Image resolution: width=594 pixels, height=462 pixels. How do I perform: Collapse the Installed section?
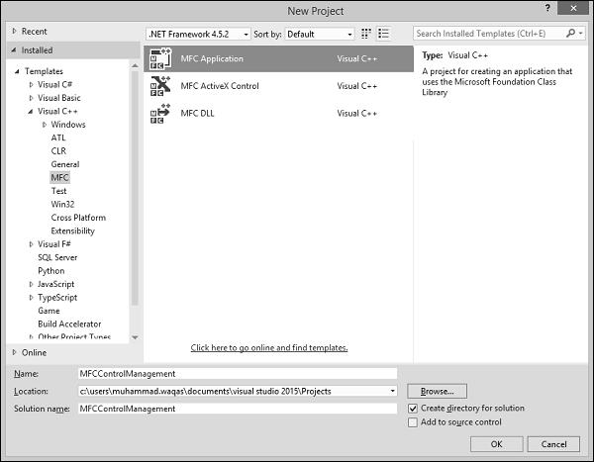click(x=14, y=50)
